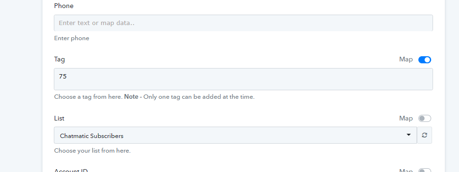
Task: Click the Tag field label
Action: [x=59, y=60]
